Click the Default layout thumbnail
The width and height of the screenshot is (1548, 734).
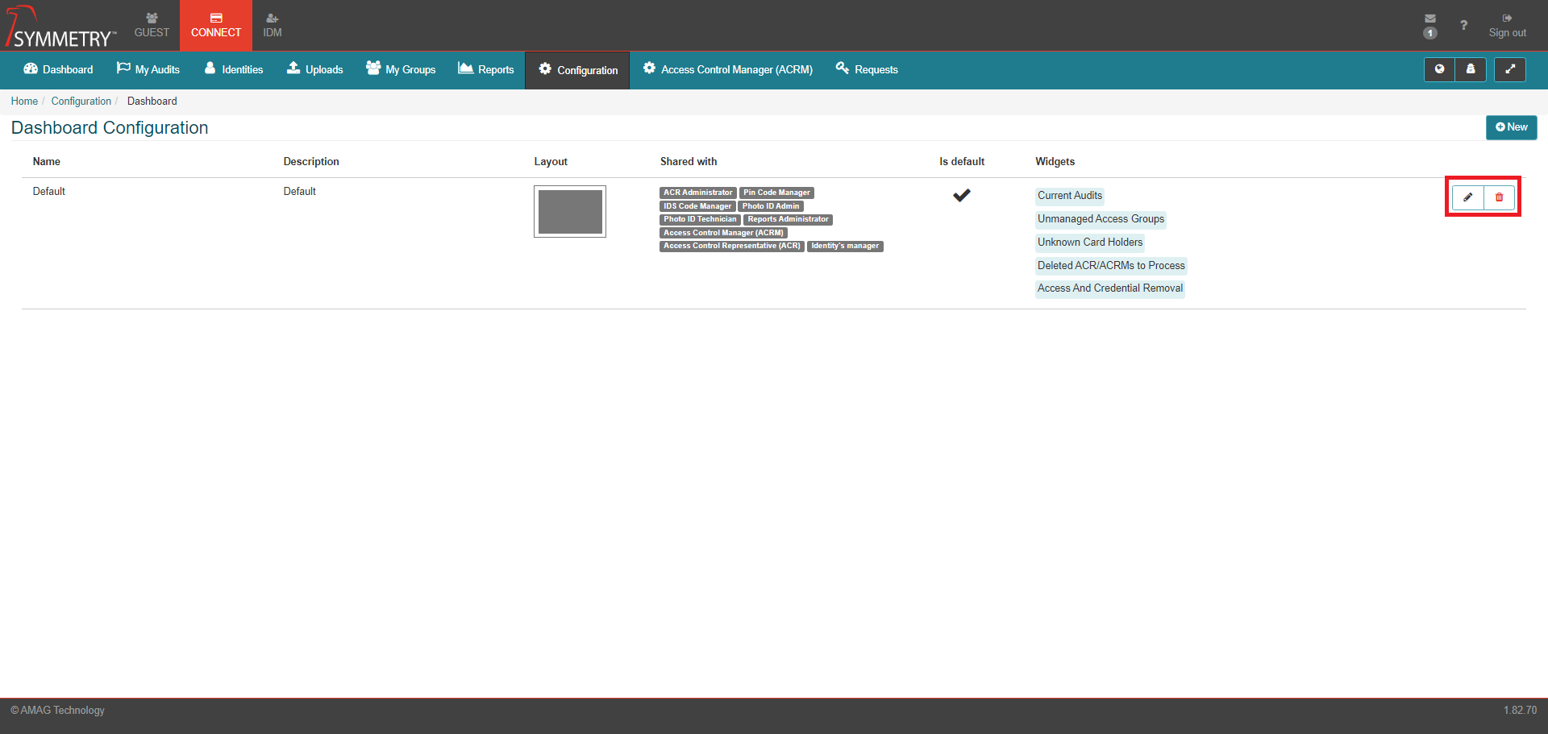pyautogui.click(x=570, y=212)
